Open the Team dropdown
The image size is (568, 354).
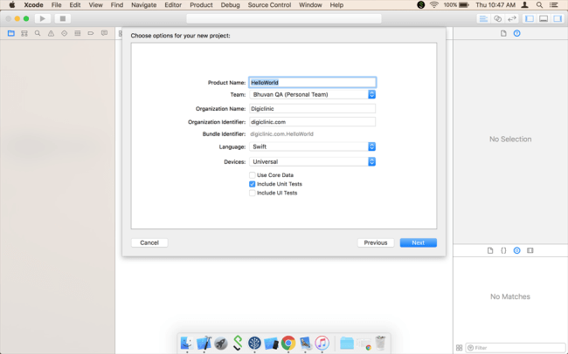point(312,94)
